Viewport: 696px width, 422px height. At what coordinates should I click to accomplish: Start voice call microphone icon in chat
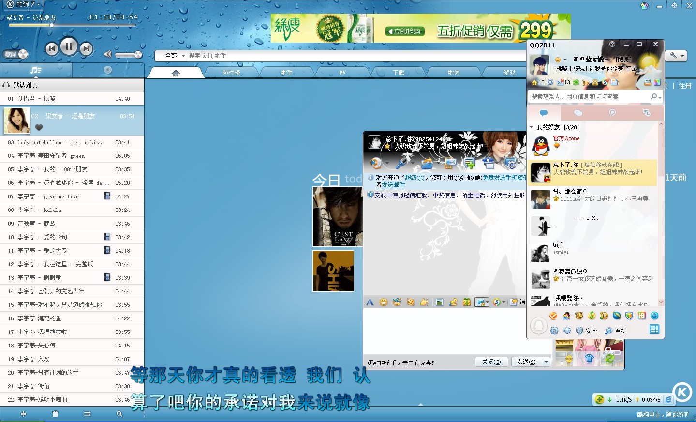point(401,163)
